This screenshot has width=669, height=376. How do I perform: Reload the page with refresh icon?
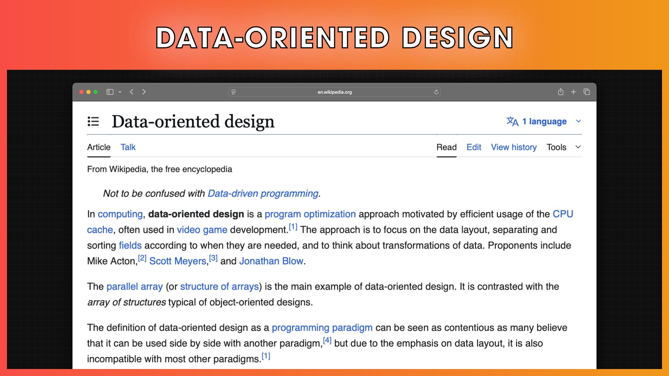[436, 92]
